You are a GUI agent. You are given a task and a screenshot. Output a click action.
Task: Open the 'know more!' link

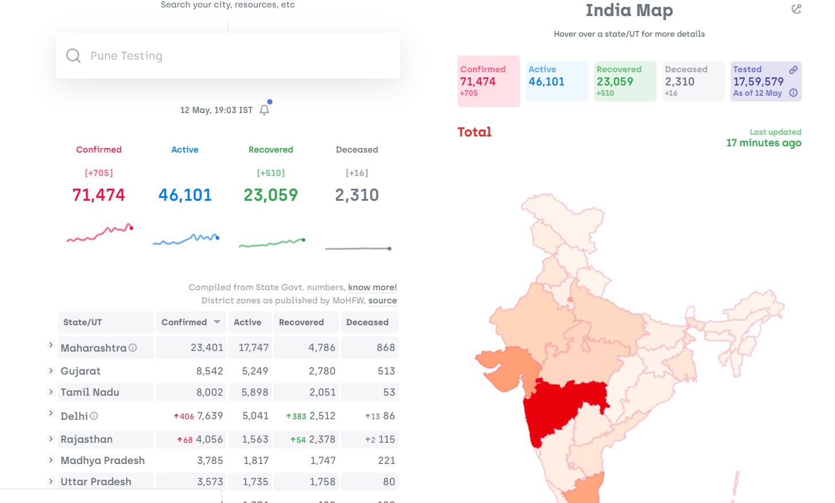372,287
